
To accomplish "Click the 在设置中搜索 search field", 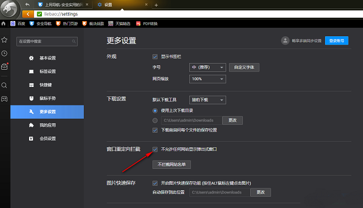I will click(47, 41).
